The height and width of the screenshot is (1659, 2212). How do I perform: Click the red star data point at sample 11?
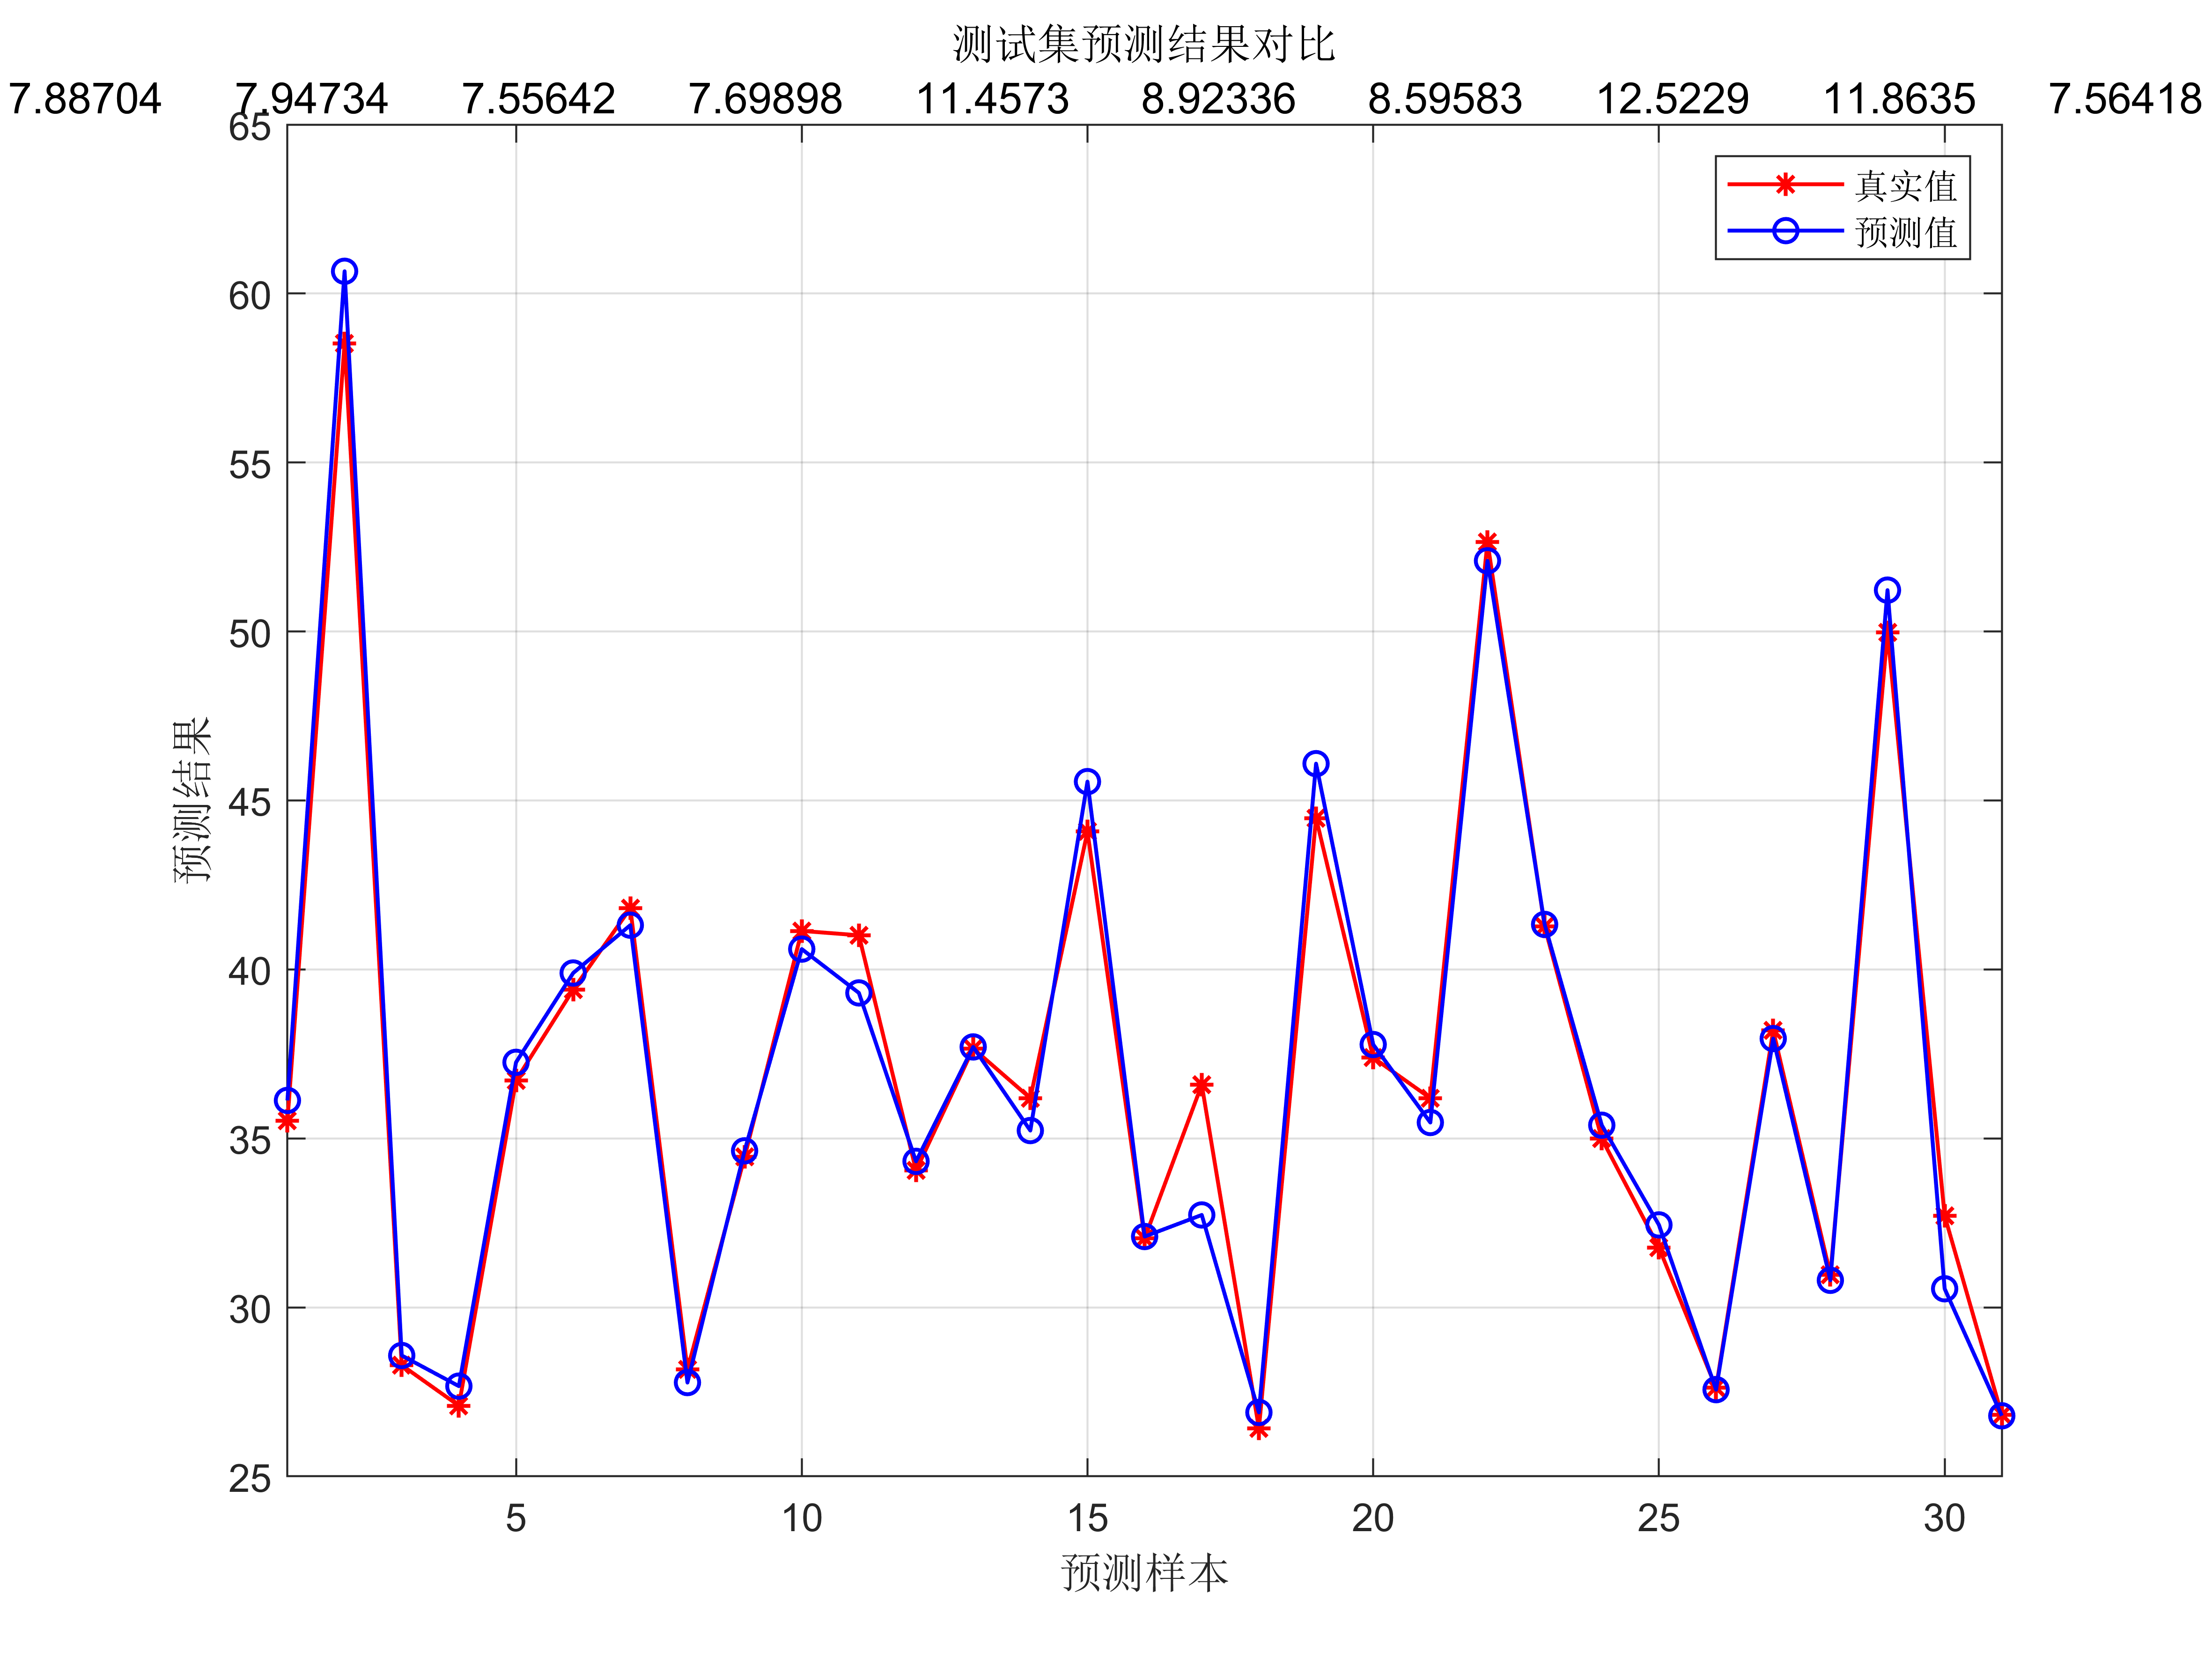pyautogui.click(x=859, y=935)
